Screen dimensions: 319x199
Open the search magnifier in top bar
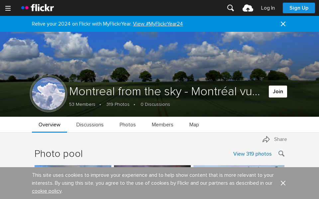click(230, 8)
